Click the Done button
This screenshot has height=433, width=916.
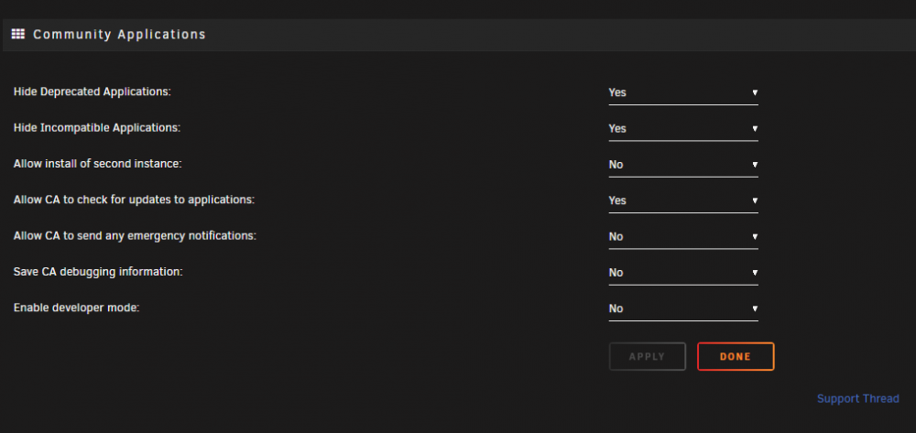pyautogui.click(x=736, y=356)
